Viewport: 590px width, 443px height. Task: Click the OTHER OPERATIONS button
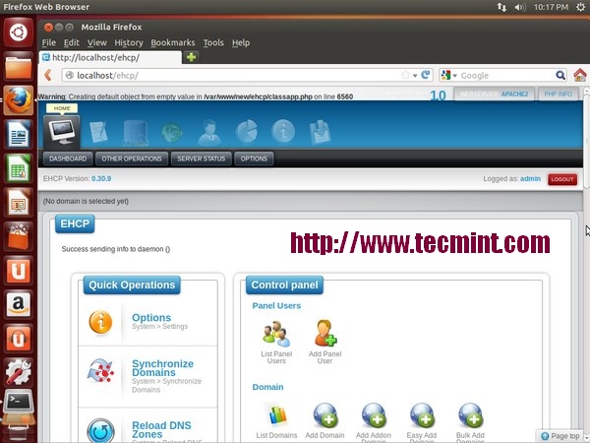(132, 158)
